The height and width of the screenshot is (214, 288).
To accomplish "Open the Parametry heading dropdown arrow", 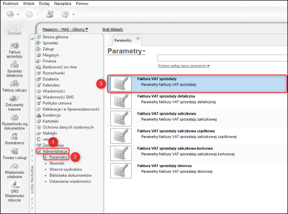I will [x=144, y=51].
